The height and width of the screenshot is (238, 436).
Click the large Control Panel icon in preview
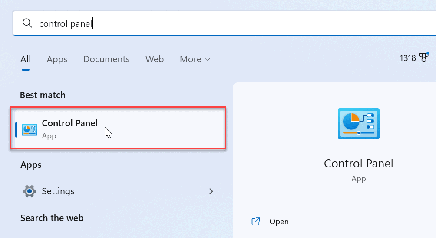click(358, 124)
